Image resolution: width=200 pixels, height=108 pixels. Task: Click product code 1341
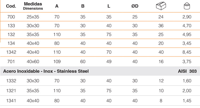[11, 101]
